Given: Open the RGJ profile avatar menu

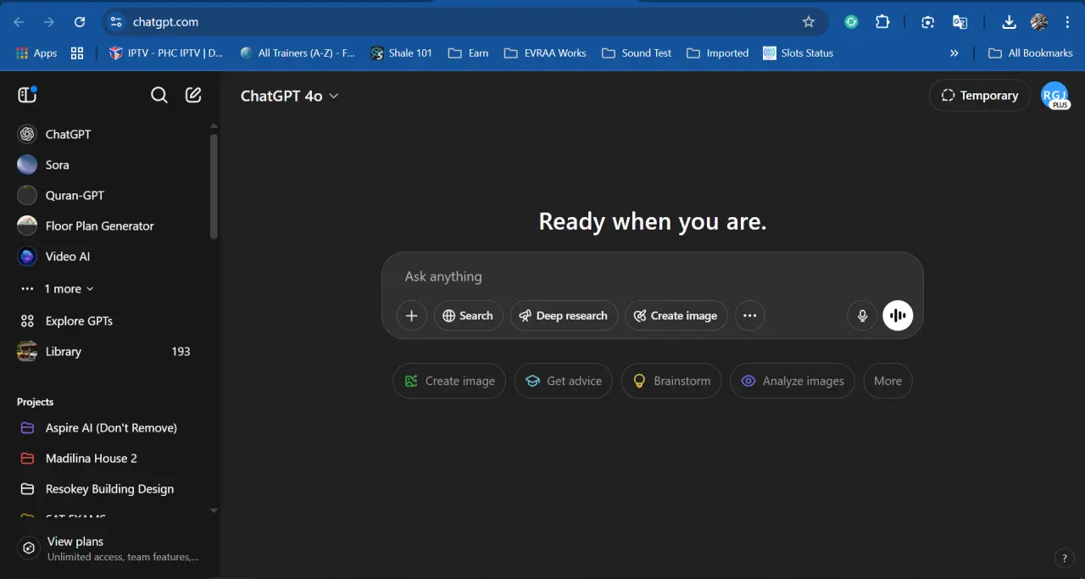Looking at the screenshot, I should 1054,95.
